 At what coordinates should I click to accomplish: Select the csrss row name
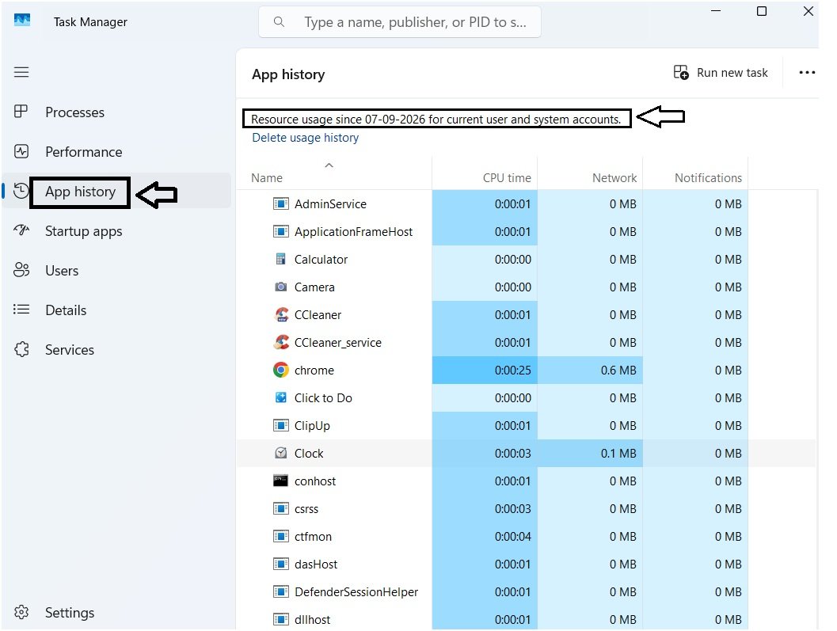coord(306,509)
